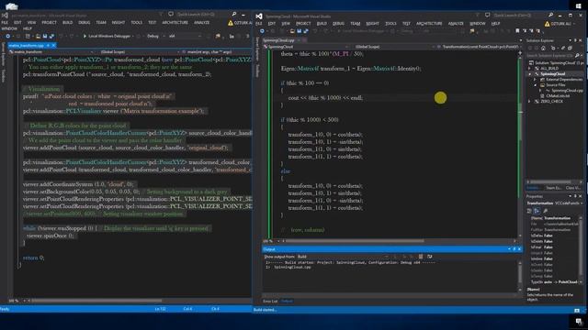Close matrix_transform.cpp tab

coord(53,45)
